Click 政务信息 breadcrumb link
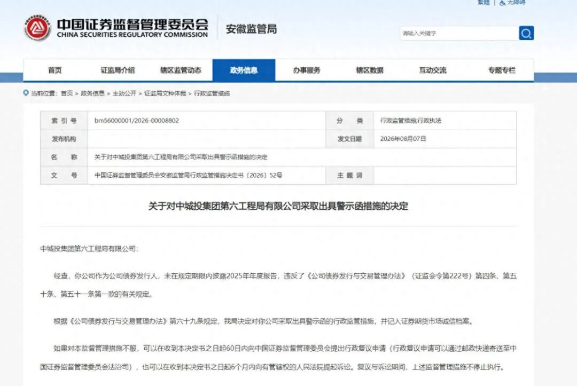577x386 pixels. 92,93
